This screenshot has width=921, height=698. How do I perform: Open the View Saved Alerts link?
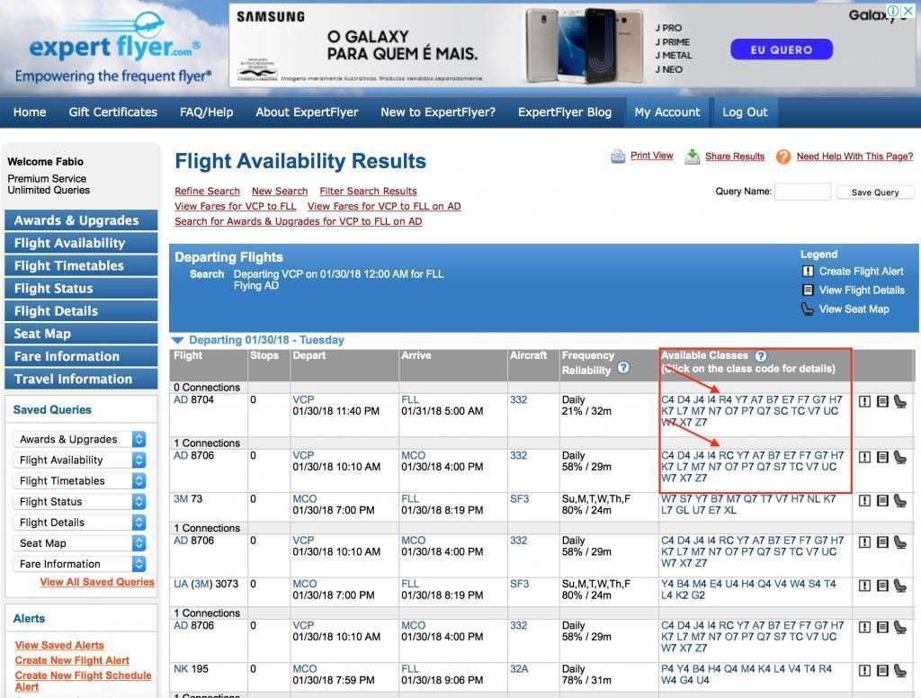click(x=59, y=645)
